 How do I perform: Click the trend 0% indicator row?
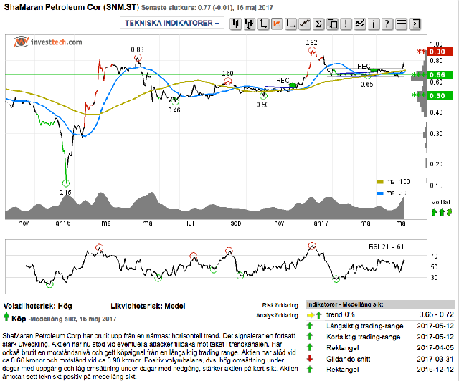click(x=380, y=314)
